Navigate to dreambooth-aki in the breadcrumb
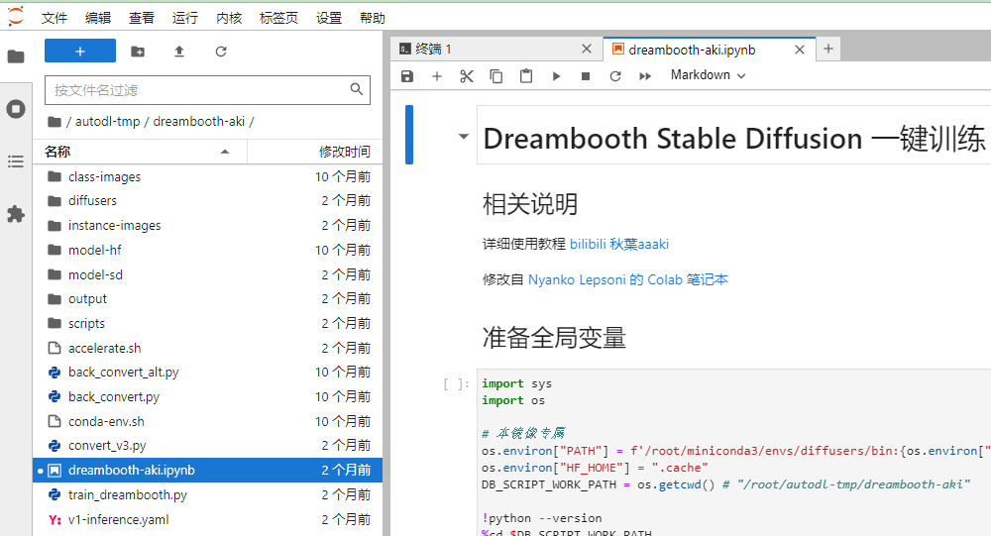This screenshot has width=991, height=536. tap(198, 121)
